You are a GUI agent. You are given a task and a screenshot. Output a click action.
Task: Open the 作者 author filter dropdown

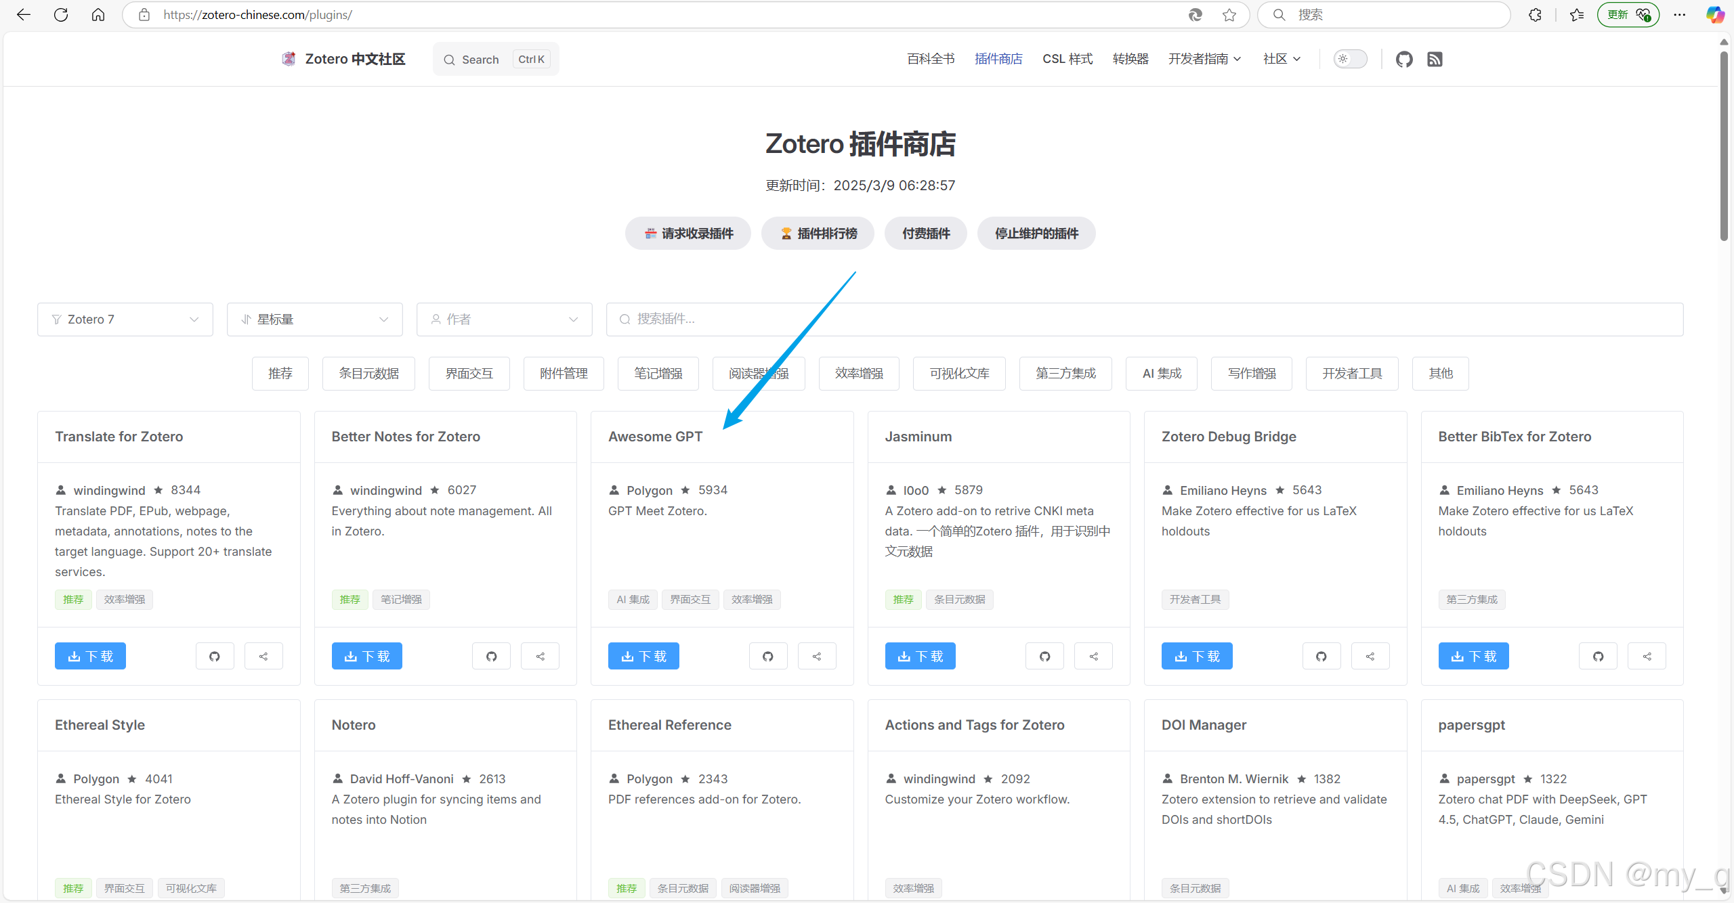point(505,320)
